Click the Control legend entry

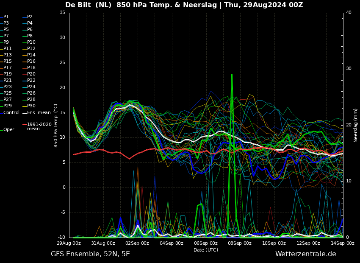(10, 113)
